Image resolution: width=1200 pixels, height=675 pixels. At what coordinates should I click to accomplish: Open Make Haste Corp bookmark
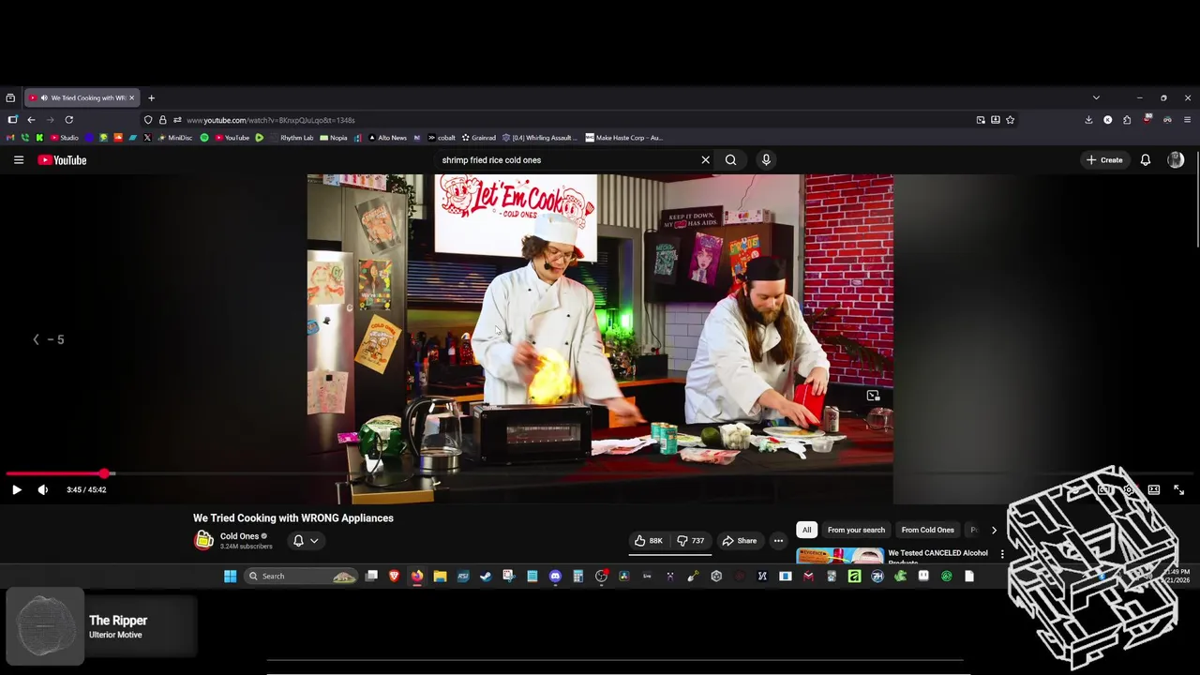(x=623, y=138)
